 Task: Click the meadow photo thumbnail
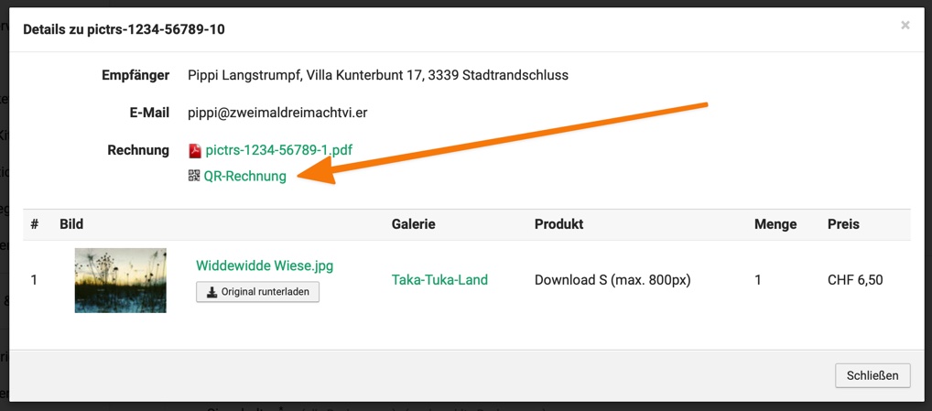121,280
